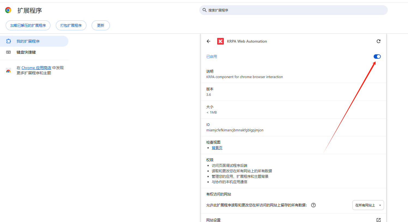
Task: Go back using the back arrow
Action: pyautogui.click(x=208, y=41)
